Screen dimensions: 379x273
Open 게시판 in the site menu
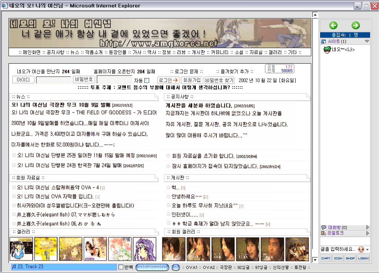pyautogui.click(x=198, y=52)
